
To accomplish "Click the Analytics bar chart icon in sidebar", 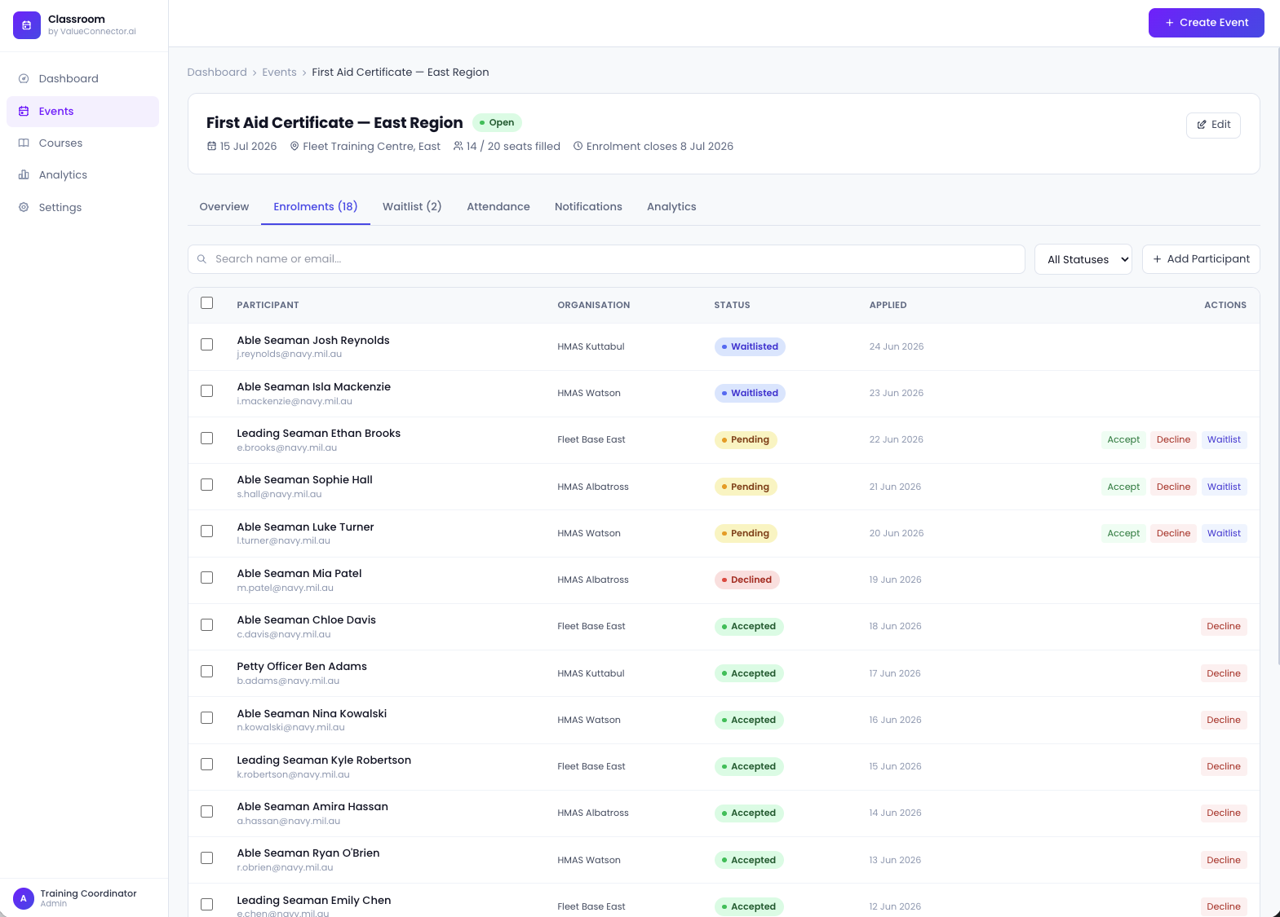I will pyautogui.click(x=24, y=175).
